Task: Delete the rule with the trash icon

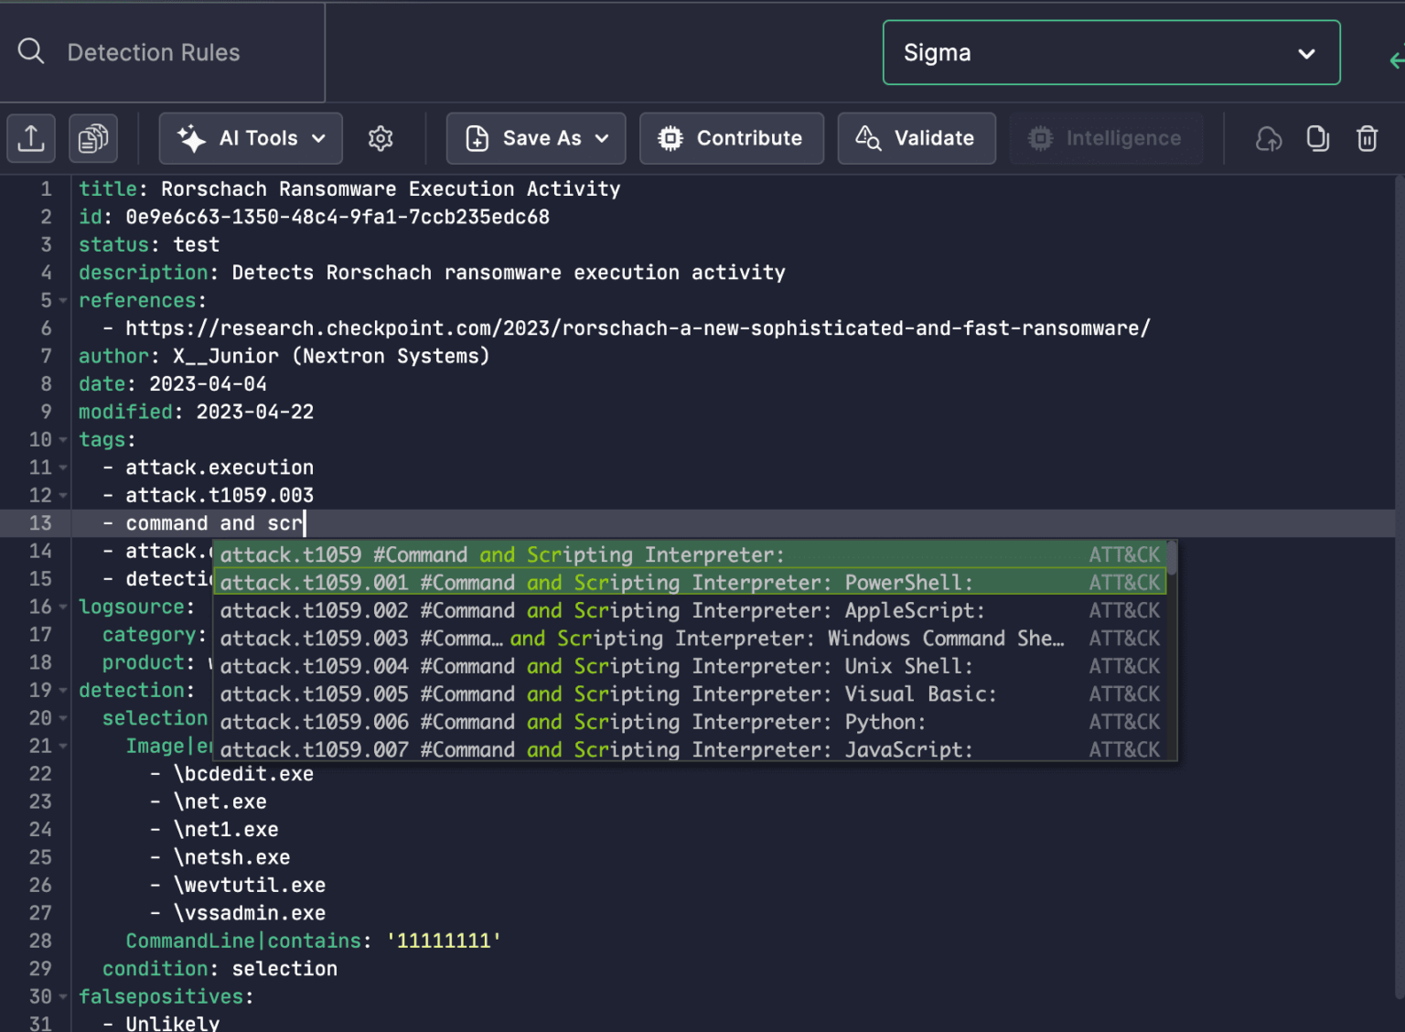Action: pyautogui.click(x=1367, y=138)
